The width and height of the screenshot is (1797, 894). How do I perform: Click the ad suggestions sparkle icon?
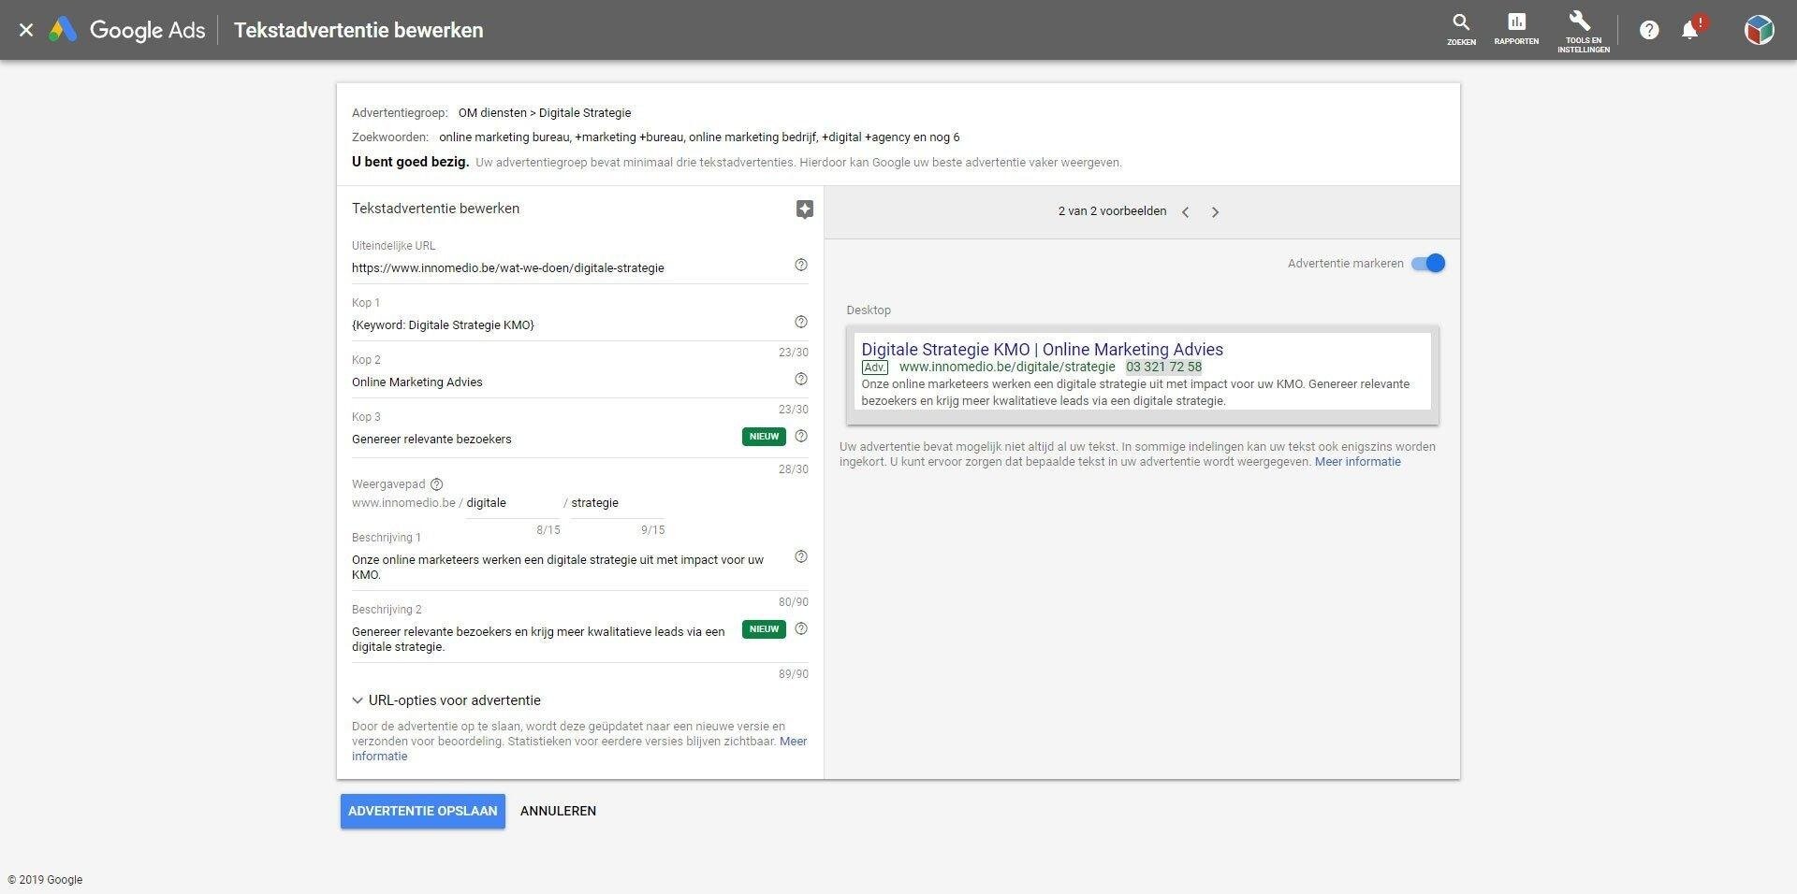coord(804,209)
